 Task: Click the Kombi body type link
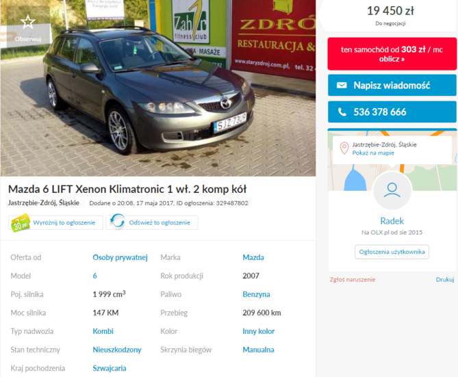pos(103,331)
